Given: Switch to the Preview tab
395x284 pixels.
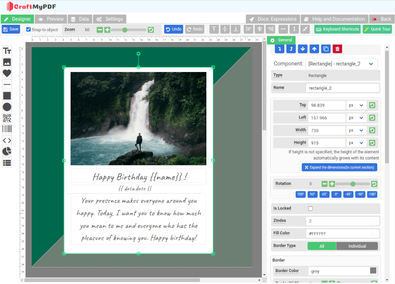Looking at the screenshot, I should (x=51, y=19).
